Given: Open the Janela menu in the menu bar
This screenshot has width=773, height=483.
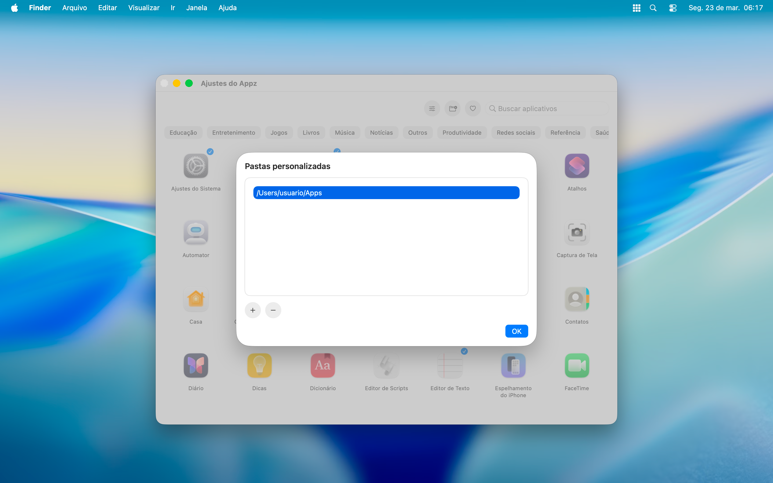Looking at the screenshot, I should pos(196,8).
